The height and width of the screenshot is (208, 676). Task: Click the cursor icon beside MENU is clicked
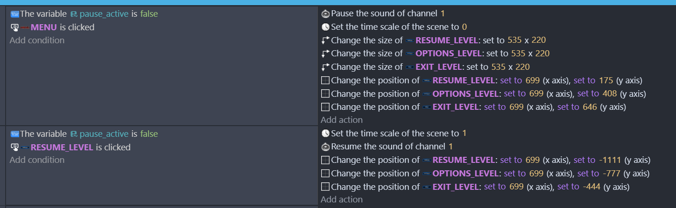point(14,27)
